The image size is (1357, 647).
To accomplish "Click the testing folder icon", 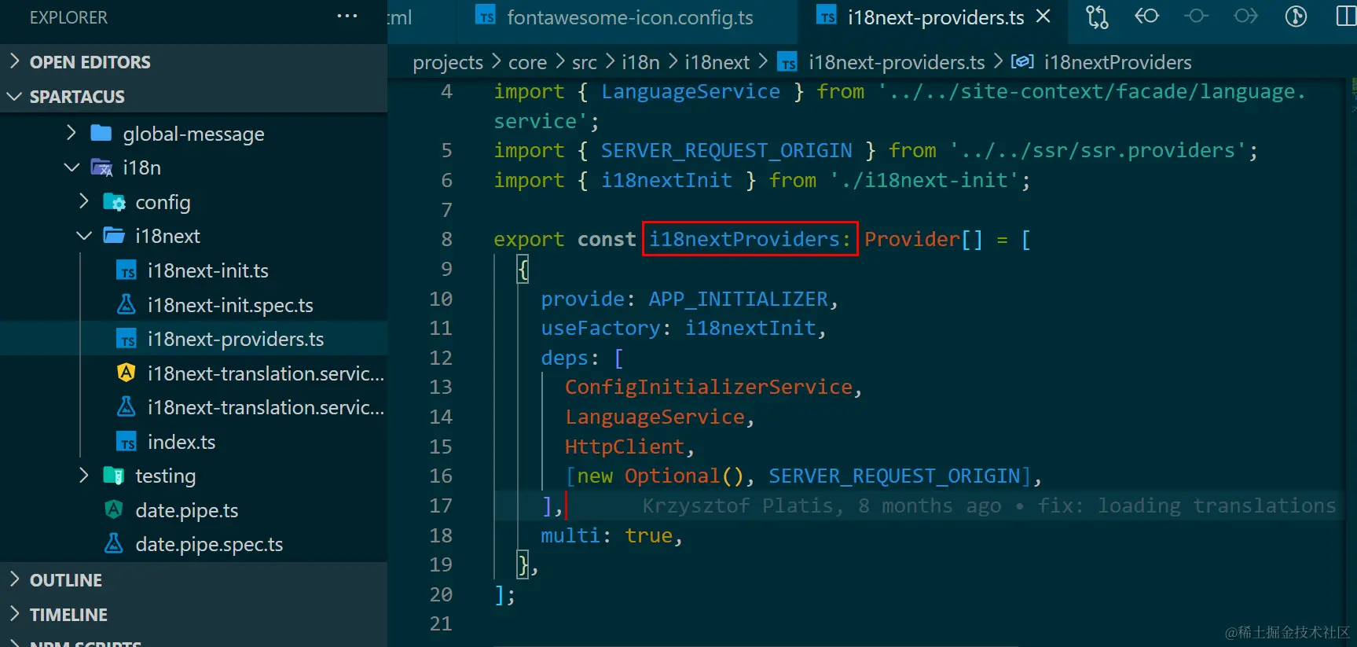I will coord(114,475).
